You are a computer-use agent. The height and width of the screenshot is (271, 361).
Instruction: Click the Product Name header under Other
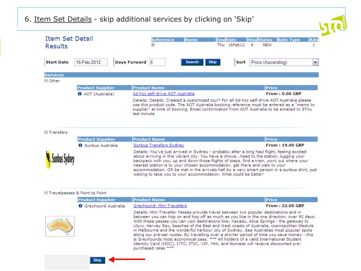[198, 88]
